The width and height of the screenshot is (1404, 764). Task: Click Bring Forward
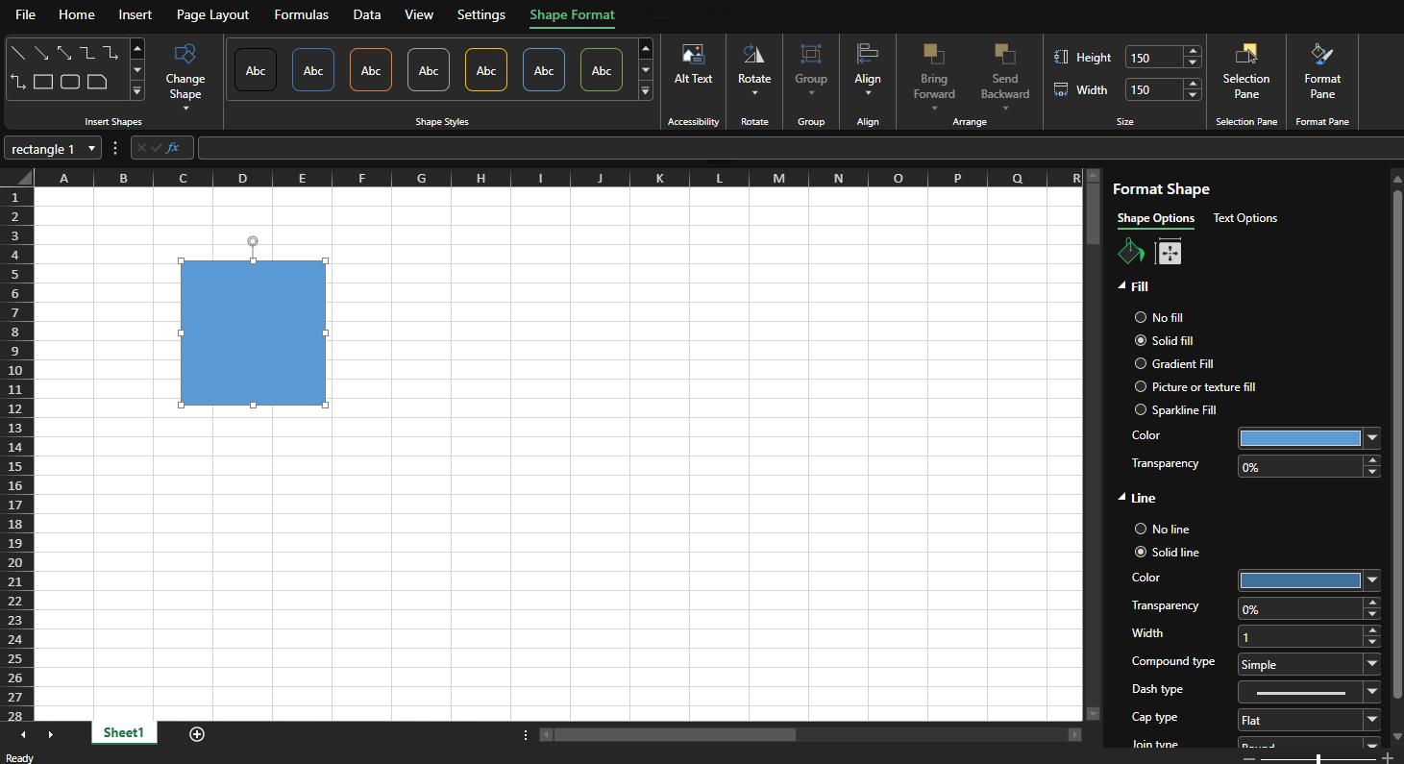click(934, 77)
